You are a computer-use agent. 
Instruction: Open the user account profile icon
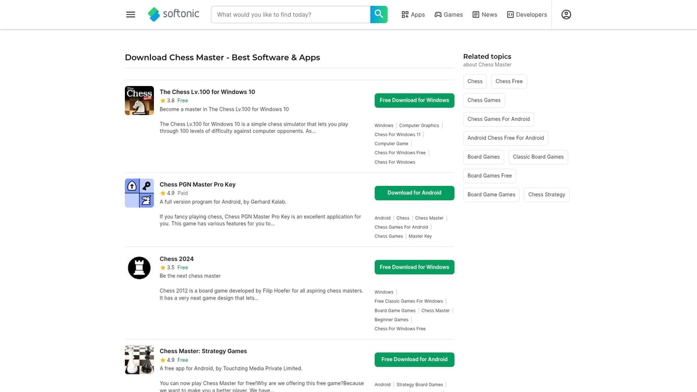tap(566, 14)
